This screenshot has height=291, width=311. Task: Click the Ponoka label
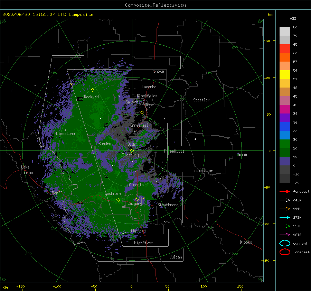[x=158, y=72]
